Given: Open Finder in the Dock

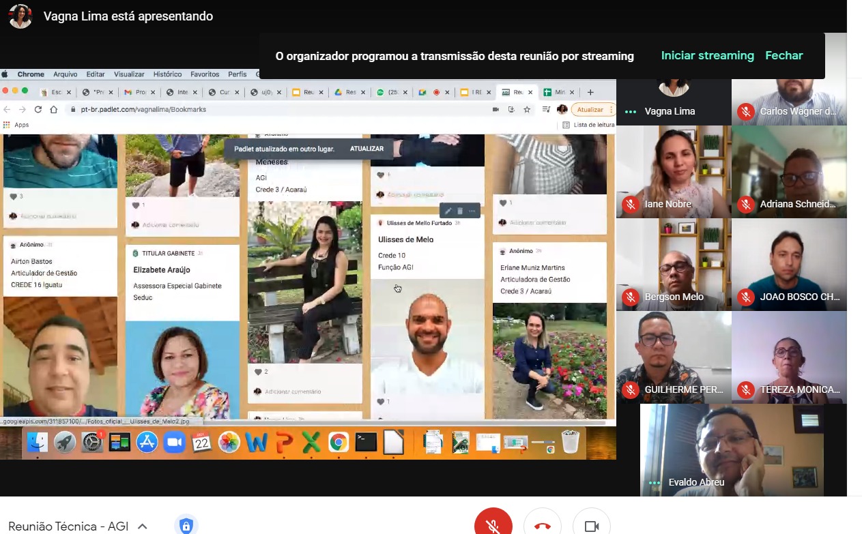Looking at the screenshot, I should pyautogui.click(x=37, y=443).
